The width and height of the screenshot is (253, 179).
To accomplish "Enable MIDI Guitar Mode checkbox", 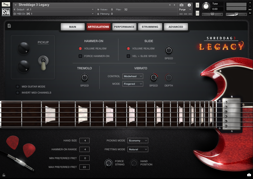I will click(x=18, y=86).
